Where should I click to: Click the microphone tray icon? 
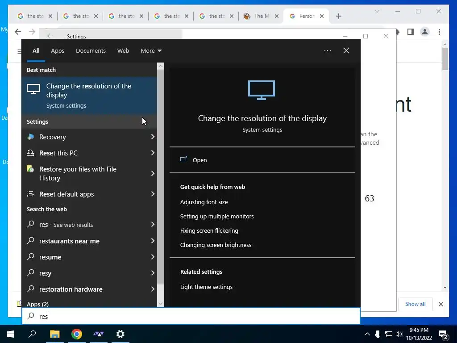coord(378,334)
